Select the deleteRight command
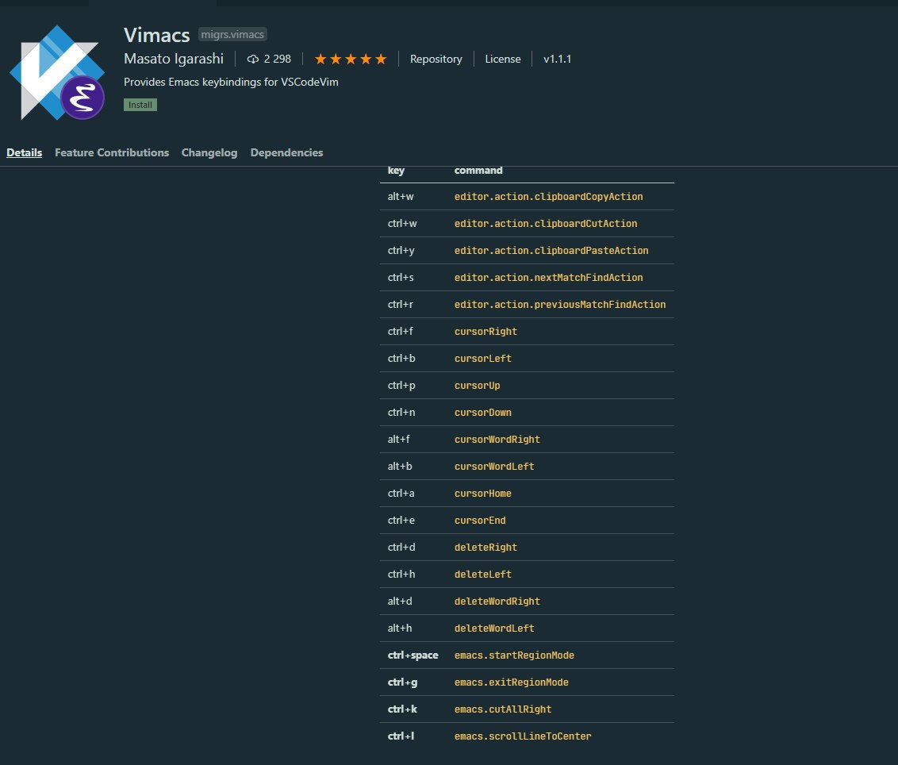Image resolution: width=898 pixels, height=765 pixels. [x=485, y=547]
